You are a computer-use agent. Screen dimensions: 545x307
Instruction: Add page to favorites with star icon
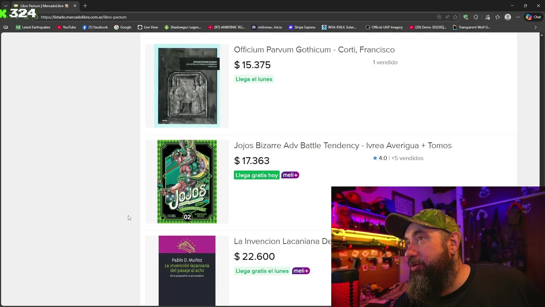pyautogui.click(x=455, y=17)
